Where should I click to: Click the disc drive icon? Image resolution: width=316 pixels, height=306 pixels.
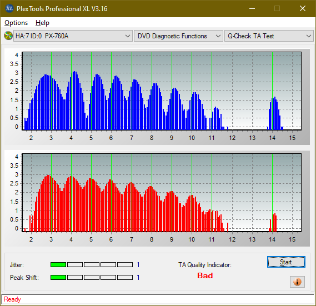point(8,36)
